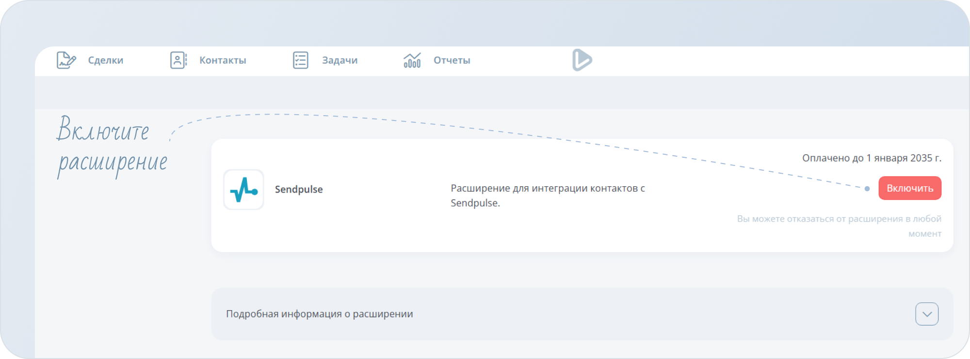
Task: Click the Sendpulse pulse logo icon
Action: [243, 190]
